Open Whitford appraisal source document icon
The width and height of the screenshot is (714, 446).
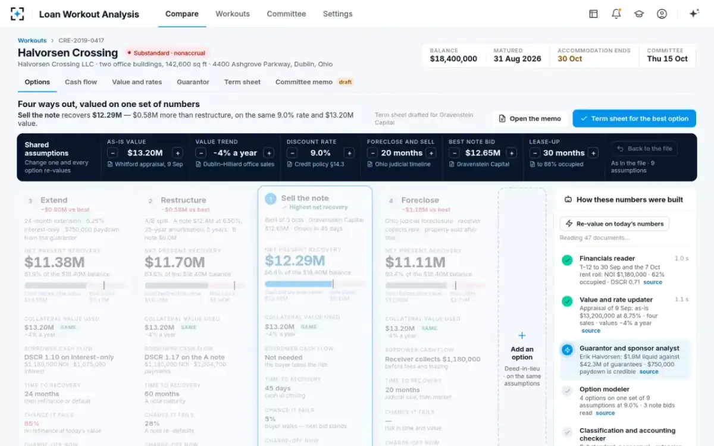click(x=110, y=164)
